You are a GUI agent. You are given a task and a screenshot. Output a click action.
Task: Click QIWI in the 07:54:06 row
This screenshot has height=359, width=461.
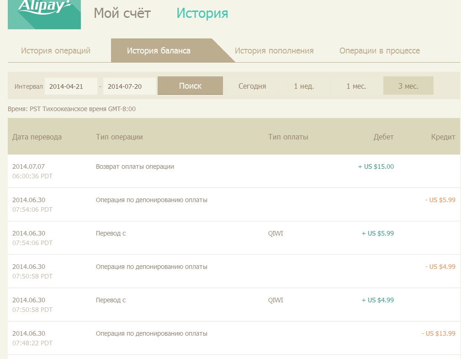pyautogui.click(x=276, y=233)
